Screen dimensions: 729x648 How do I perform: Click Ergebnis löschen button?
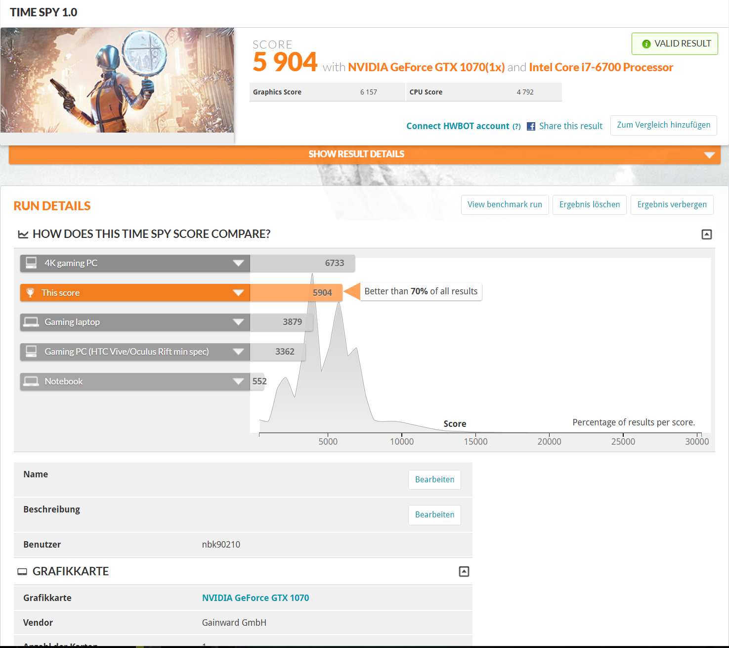pyautogui.click(x=590, y=205)
